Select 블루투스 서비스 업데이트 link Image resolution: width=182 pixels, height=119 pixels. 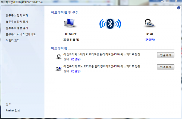pyautogui.click(x=21, y=34)
